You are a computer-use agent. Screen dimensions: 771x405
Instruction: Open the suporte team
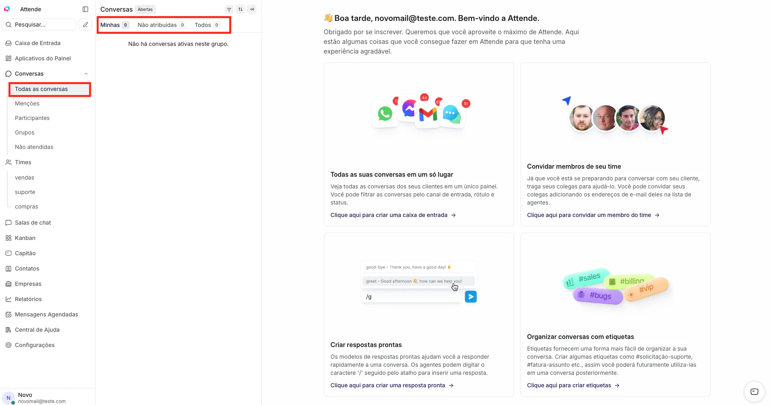[25, 192]
